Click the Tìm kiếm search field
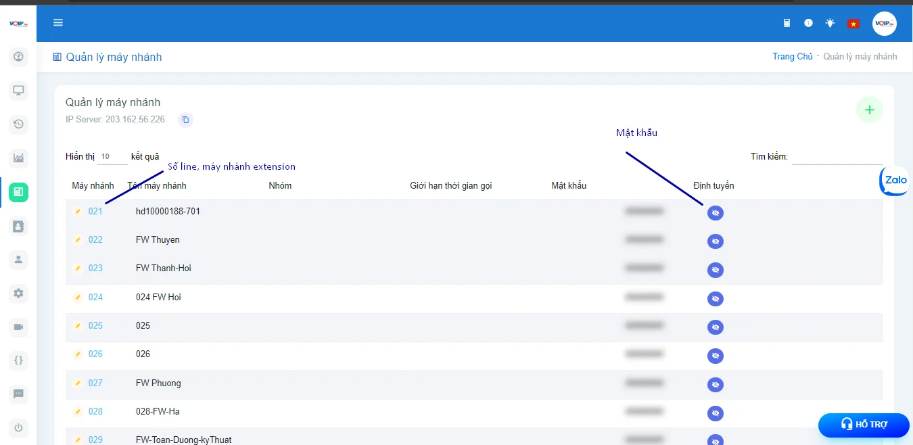 tap(837, 157)
